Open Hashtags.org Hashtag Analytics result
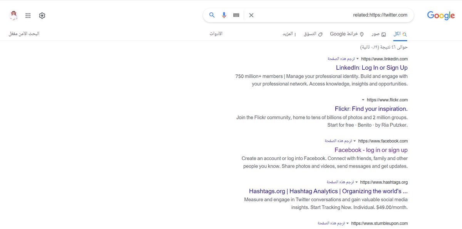 [x=328, y=191]
